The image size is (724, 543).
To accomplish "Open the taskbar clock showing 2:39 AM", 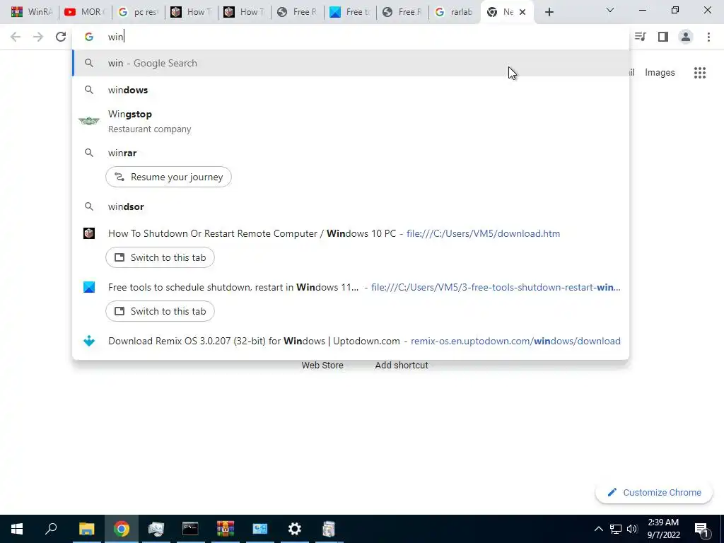I will 663,529.
